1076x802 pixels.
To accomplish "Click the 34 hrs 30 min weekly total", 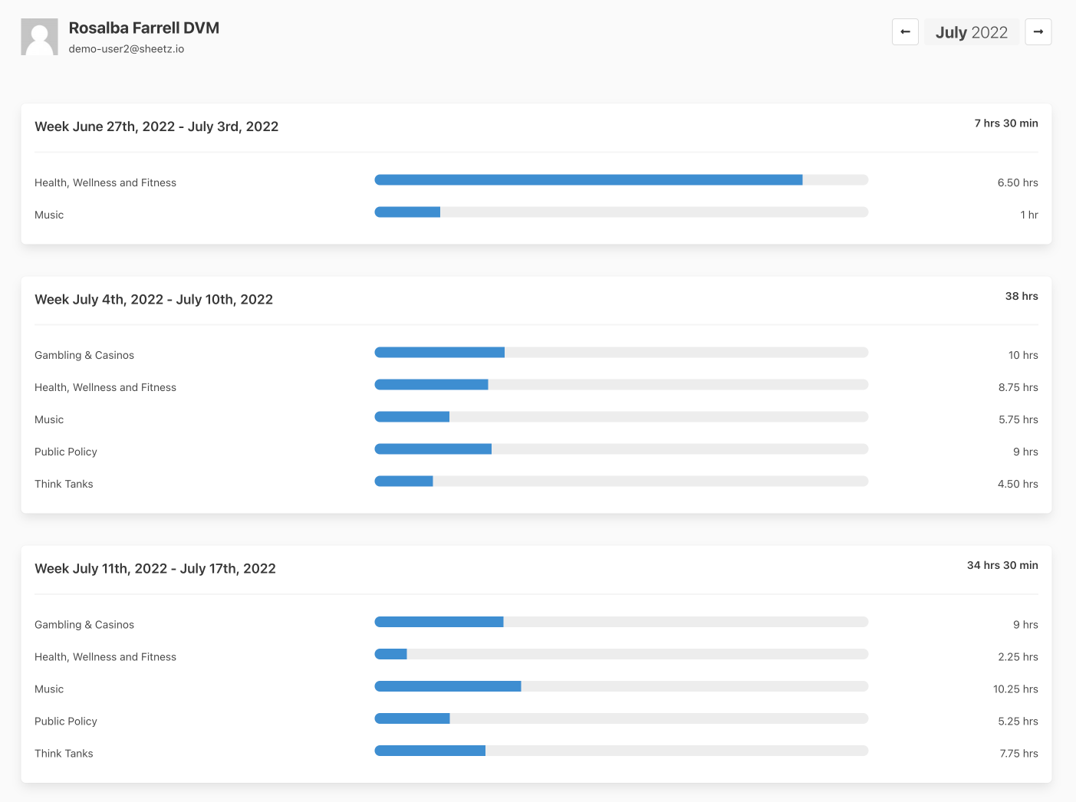I will pos(1002,565).
